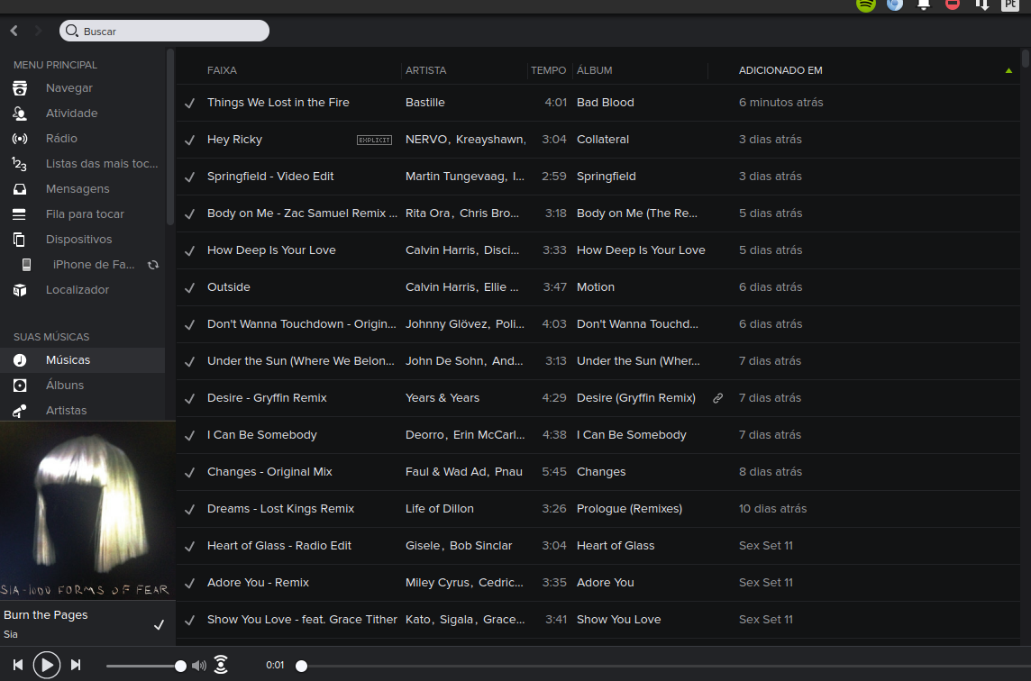Remove Outside via its check mark

pyautogui.click(x=189, y=287)
